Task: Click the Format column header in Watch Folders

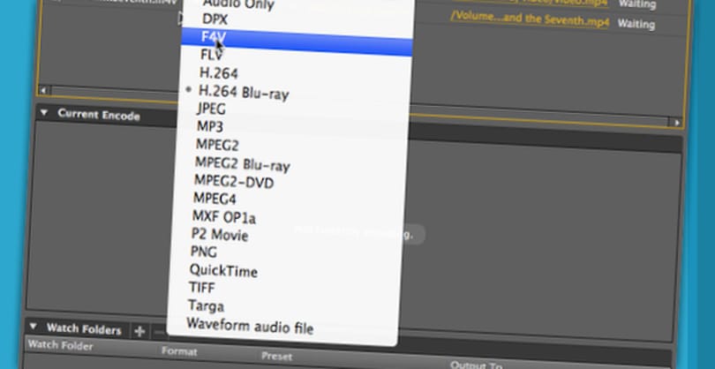Action: pos(179,351)
